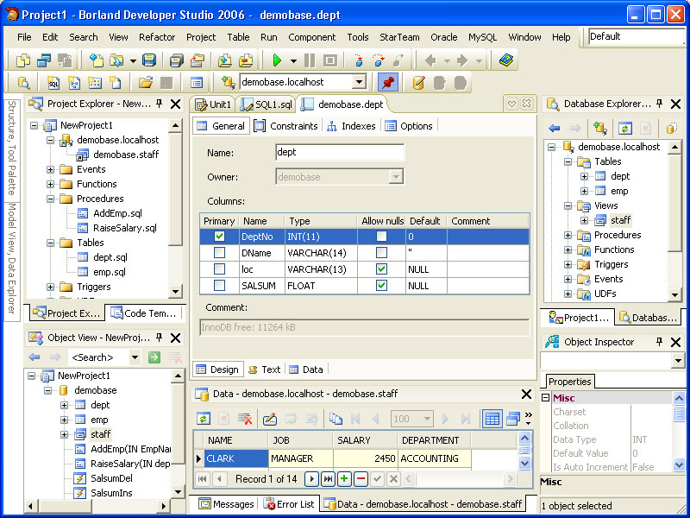The height and width of the screenshot is (518, 690).
Task: Refresh the Database Explorer tree
Action: tap(623, 128)
